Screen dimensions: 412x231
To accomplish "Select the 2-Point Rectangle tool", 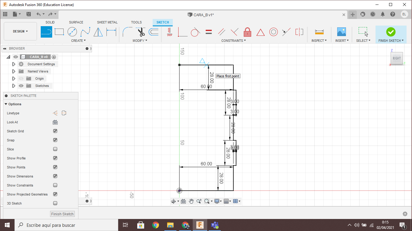I will tap(59, 32).
